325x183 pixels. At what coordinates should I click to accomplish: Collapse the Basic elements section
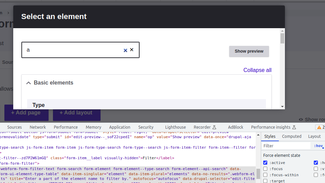point(29,83)
